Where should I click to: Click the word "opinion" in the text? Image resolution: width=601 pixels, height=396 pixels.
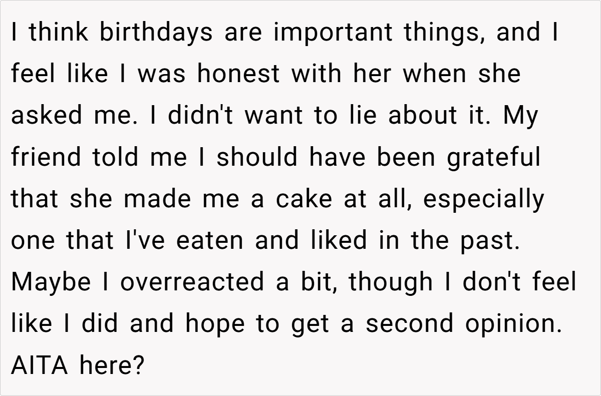point(512,323)
